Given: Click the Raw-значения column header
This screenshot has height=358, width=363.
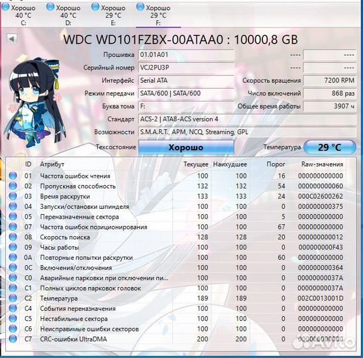Looking at the screenshot, I should [x=322, y=164].
